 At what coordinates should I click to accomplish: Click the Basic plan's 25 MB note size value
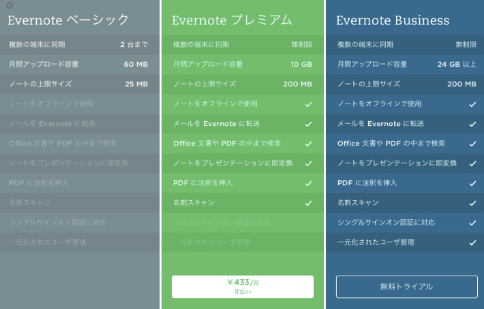pyautogui.click(x=136, y=84)
